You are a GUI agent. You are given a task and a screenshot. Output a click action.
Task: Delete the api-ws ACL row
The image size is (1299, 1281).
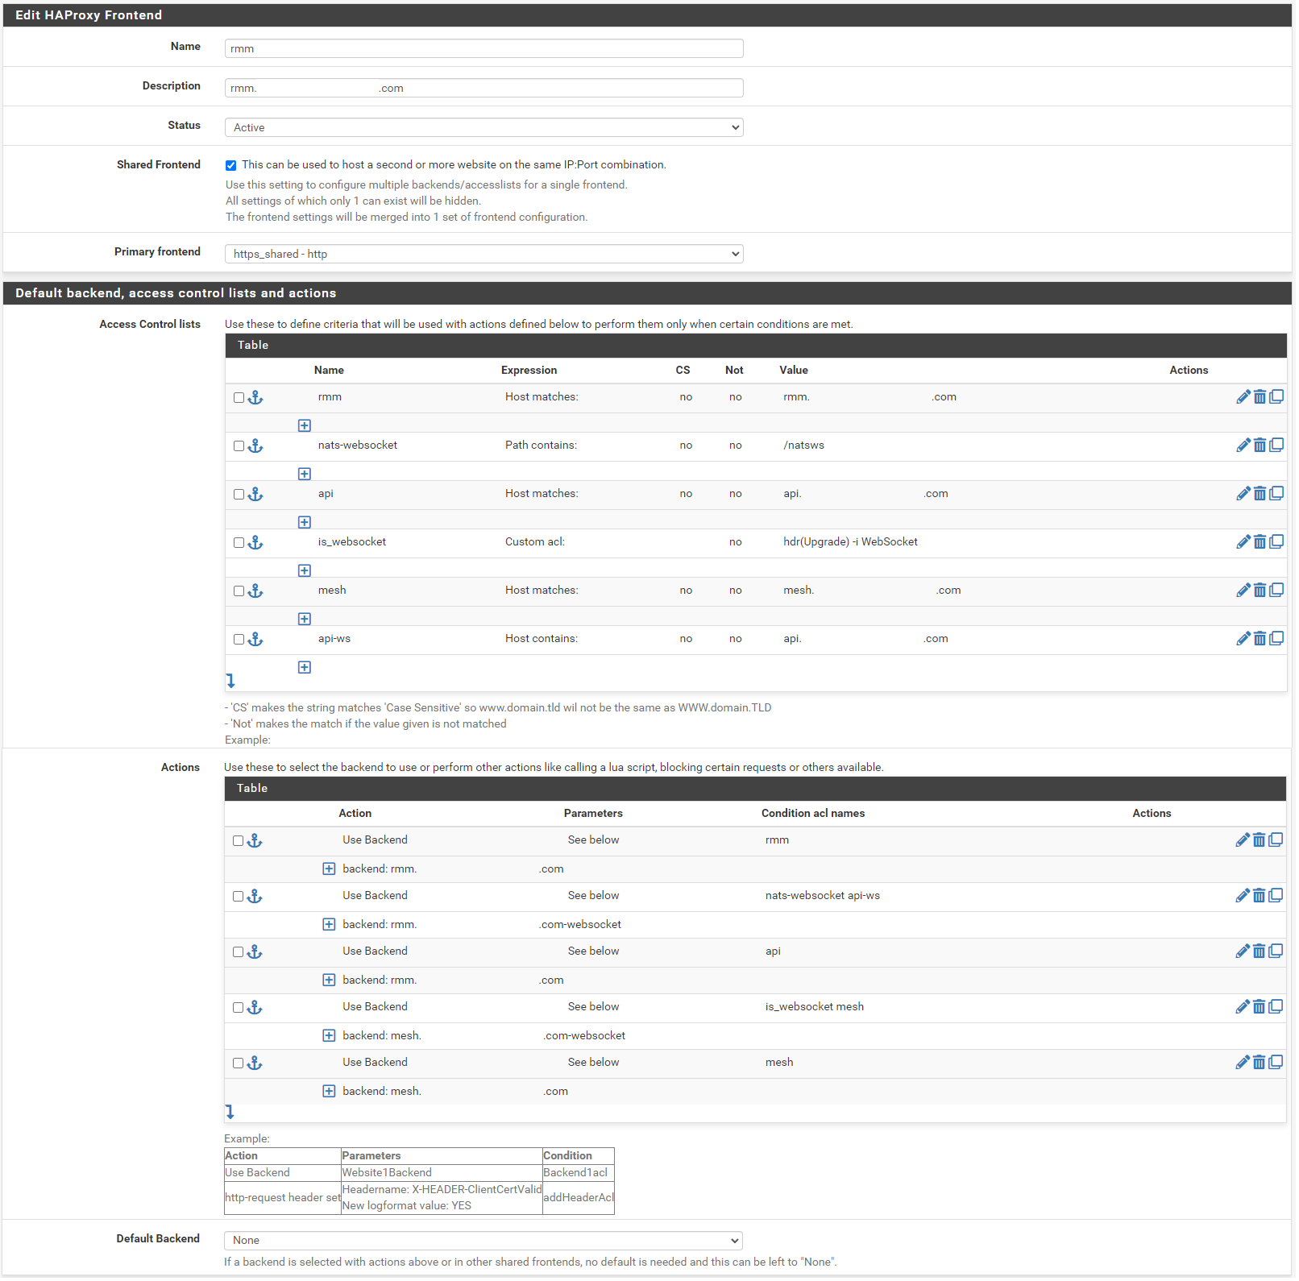point(1260,639)
